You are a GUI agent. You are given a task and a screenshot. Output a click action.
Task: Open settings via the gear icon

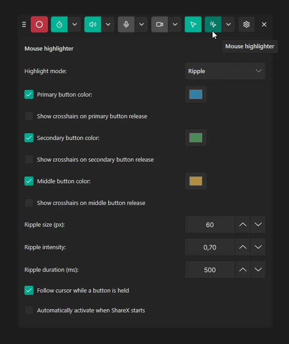246,24
